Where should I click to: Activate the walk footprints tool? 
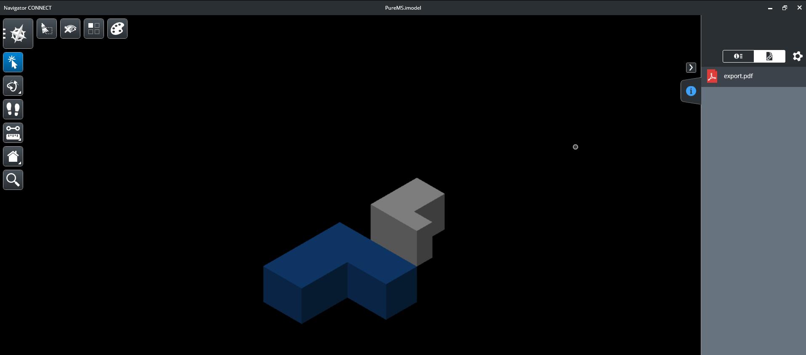click(13, 109)
